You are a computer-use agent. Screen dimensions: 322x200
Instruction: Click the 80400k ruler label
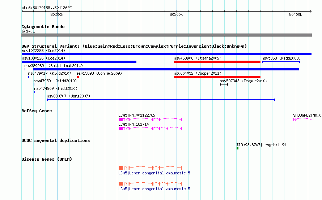point(296,14)
